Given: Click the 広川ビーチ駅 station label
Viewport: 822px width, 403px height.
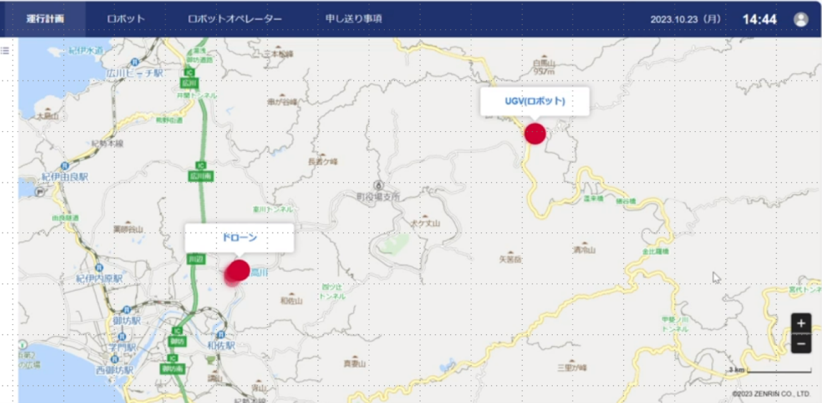Looking at the screenshot, I should point(135,73).
